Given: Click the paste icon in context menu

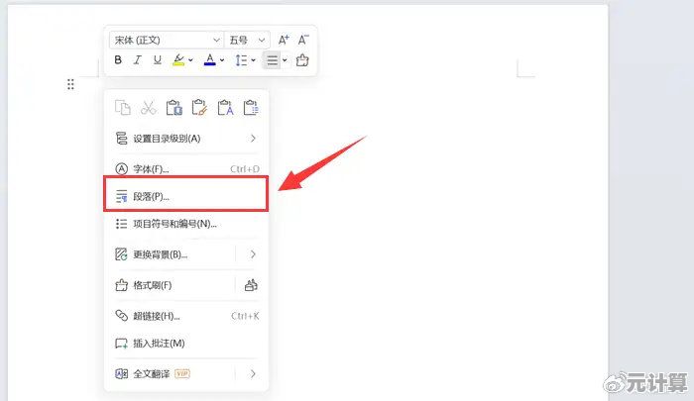Looking at the screenshot, I should click(x=174, y=108).
